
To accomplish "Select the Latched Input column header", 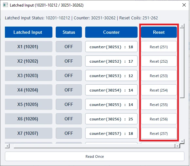I will (x=28, y=32).
